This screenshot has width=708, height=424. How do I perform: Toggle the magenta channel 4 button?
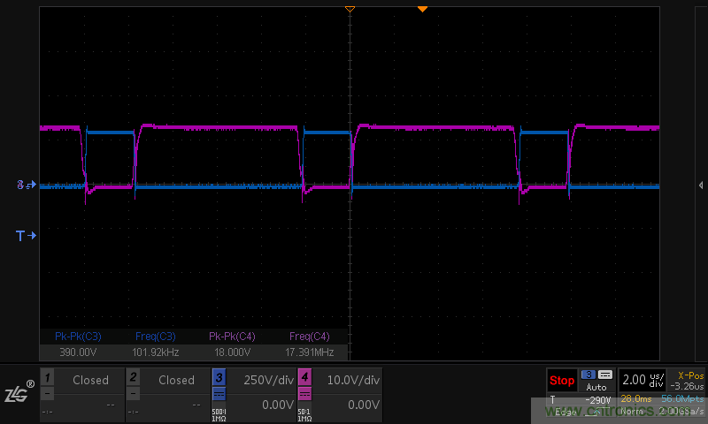304,376
